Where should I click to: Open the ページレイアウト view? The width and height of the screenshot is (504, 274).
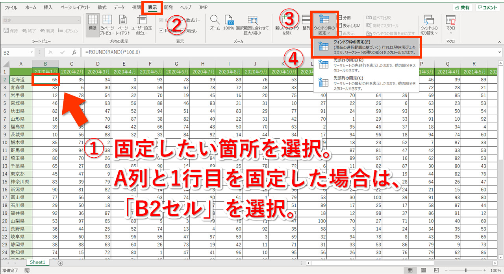coord(123,25)
